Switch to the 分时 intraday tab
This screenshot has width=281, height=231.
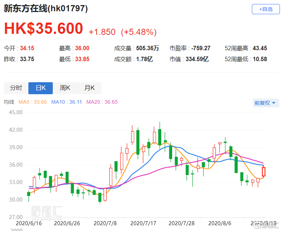coord(16,88)
